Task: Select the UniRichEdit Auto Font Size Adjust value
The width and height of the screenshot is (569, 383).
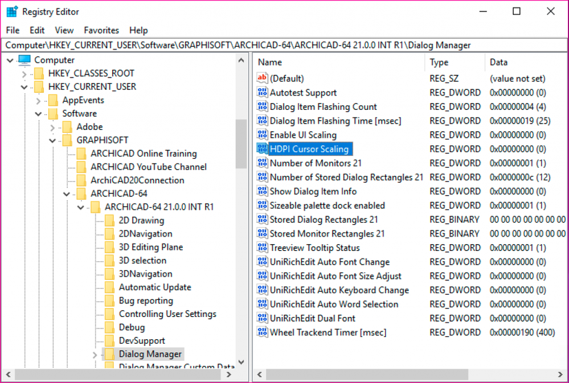Action: 335,276
